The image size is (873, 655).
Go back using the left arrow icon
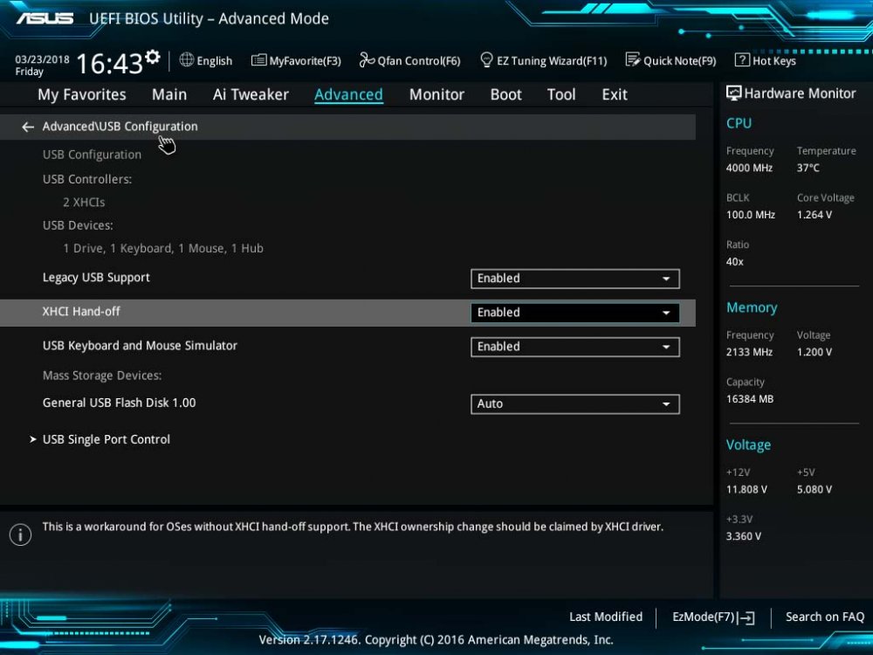click(x=28, y=127)
